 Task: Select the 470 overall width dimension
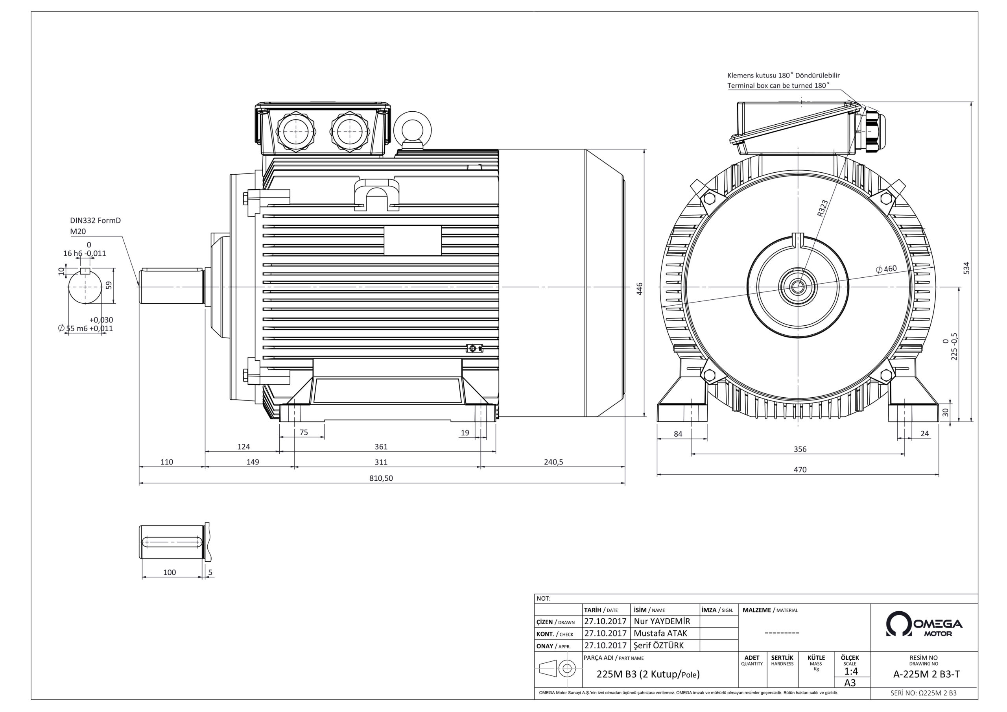coord(800,469)
